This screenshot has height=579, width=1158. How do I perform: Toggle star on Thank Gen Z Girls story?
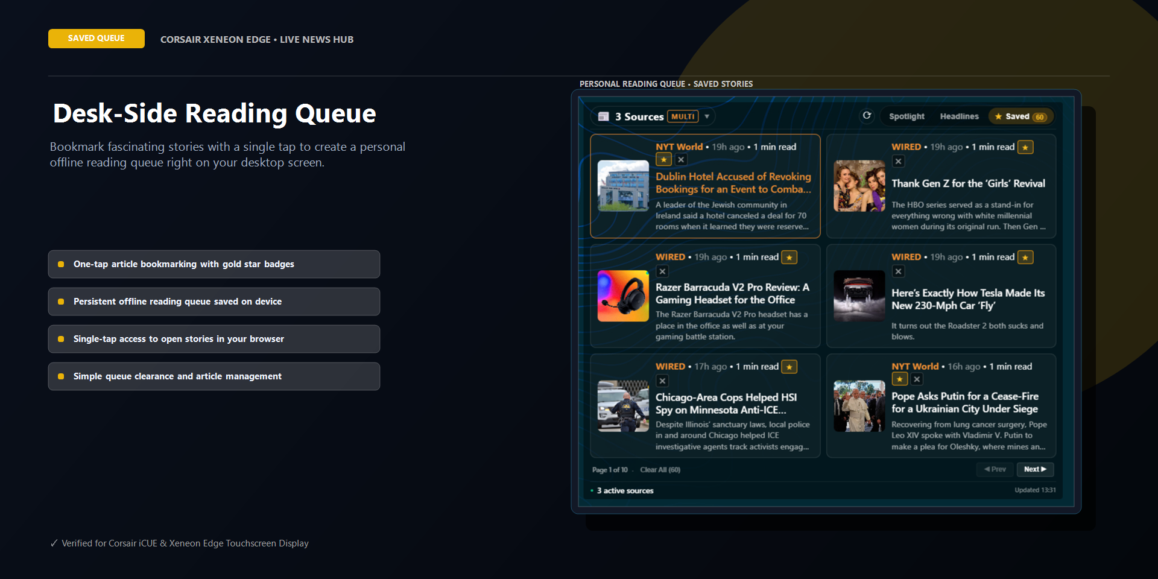pos(1025,147)
